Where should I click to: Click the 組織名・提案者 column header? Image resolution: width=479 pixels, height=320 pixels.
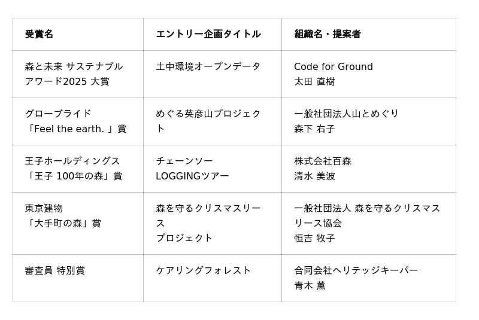click(x=328, y=34)
